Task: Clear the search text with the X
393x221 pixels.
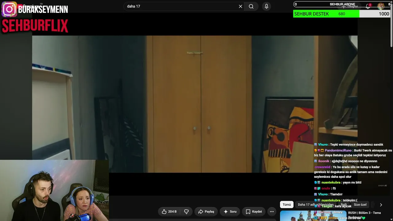Action: pos(240,6)
